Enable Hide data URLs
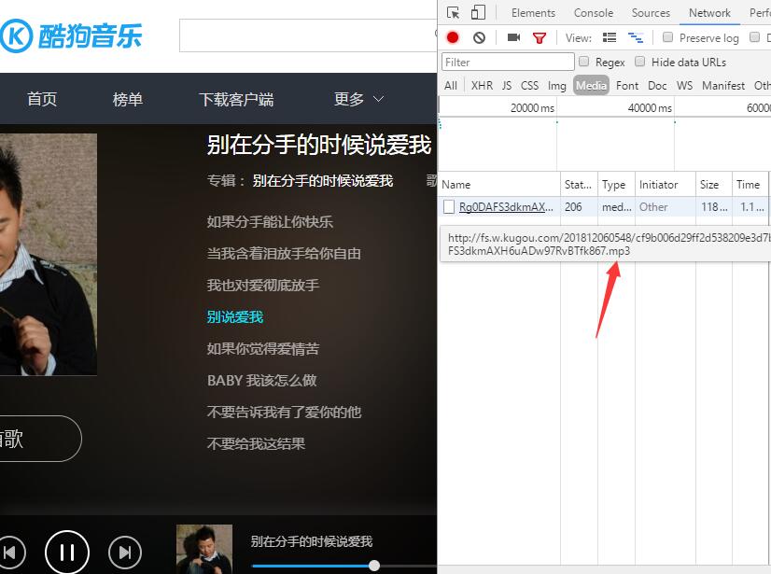 (x=641, y=62)
